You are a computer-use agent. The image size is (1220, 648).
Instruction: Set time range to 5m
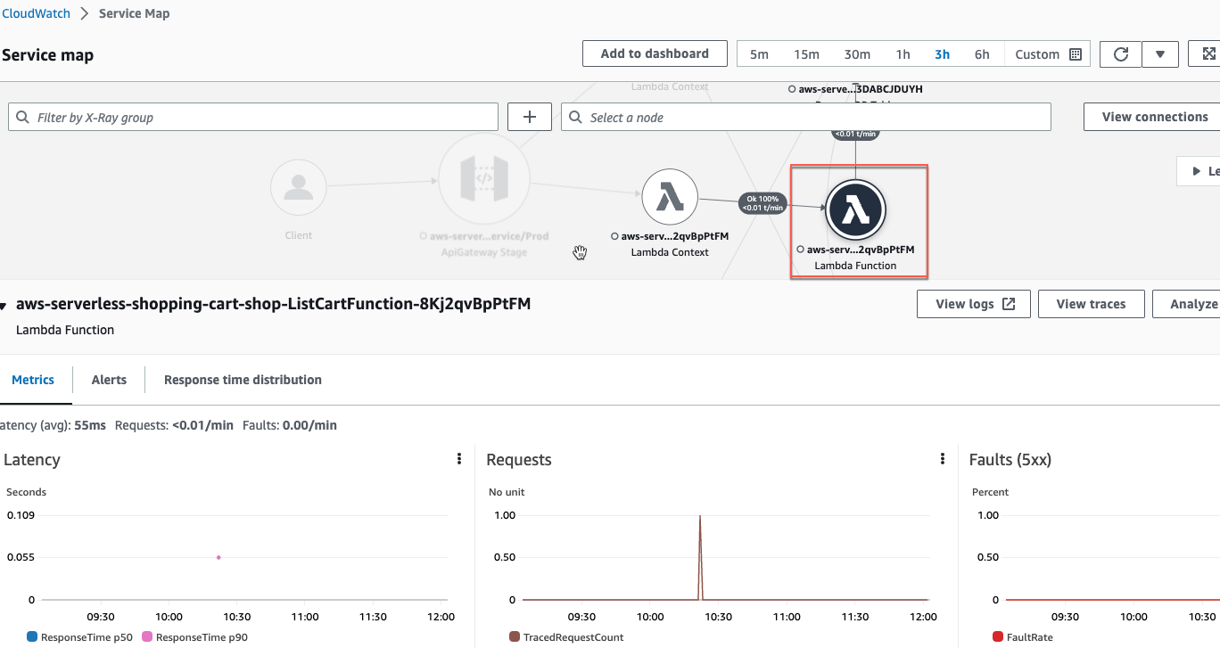(759, 54)
